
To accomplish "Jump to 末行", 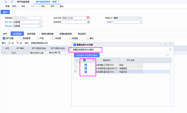I will click(26, 43).
